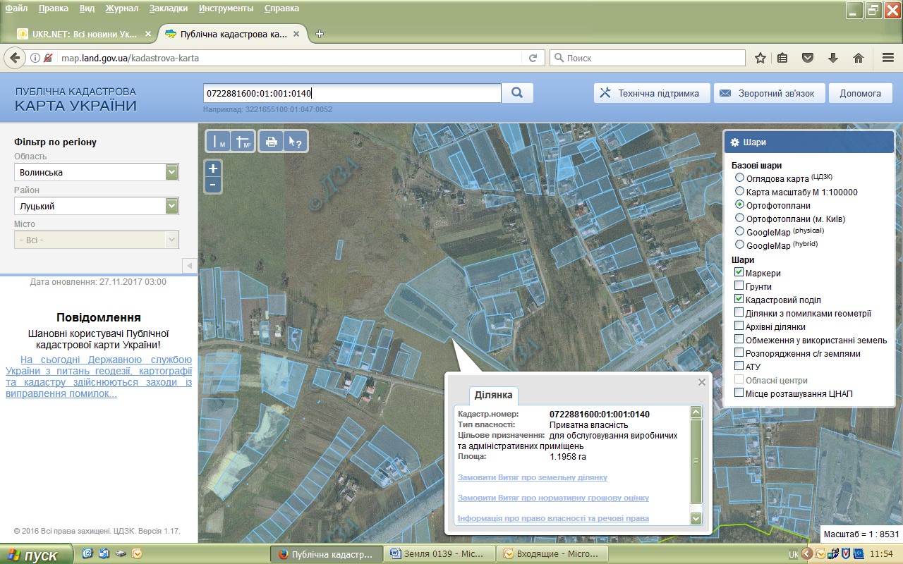Image resolution: width=903 pixels, height=564 pixels.
Task: Open the Державною службою України announcement link
Action: pos(99,376)
